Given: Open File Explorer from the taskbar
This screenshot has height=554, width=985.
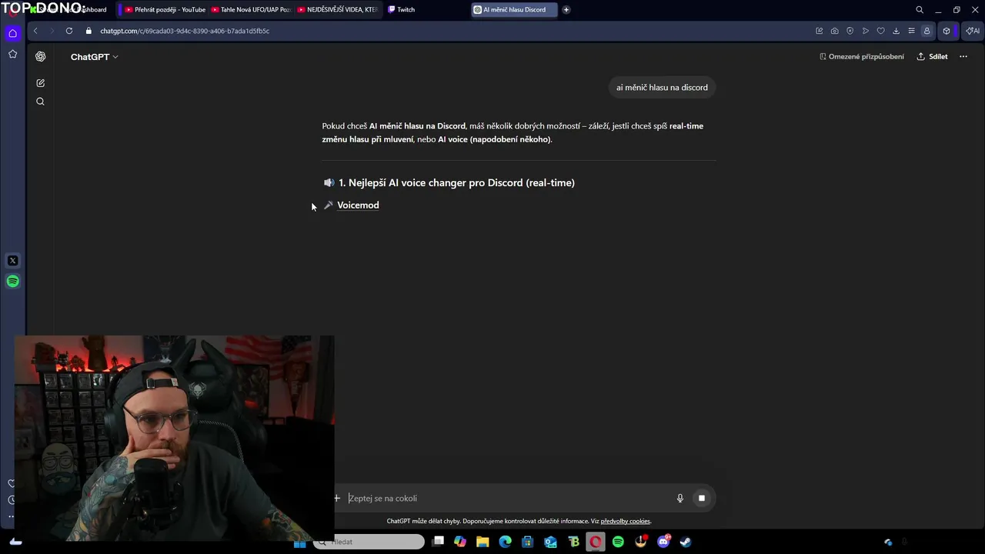Looking at the screenshot, I should 482,542.
